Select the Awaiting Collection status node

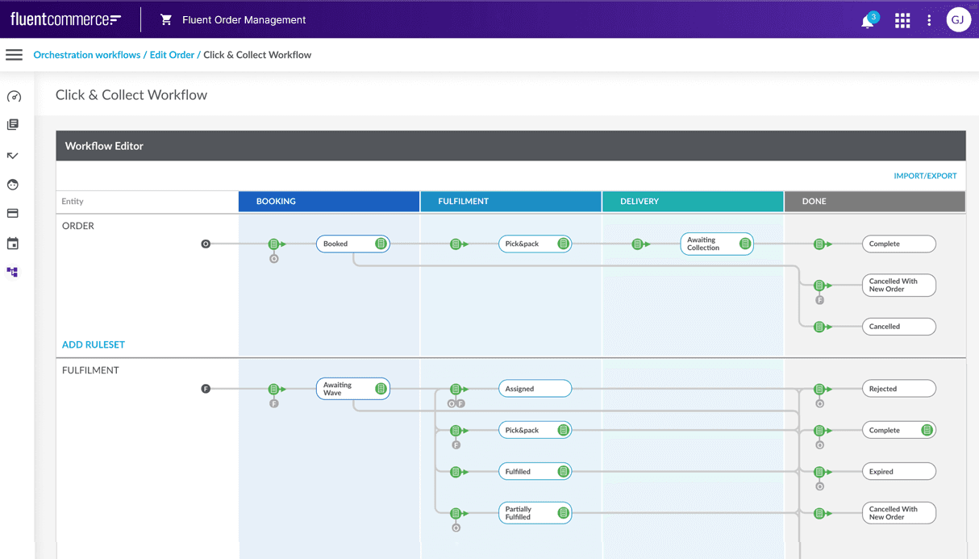717,244
